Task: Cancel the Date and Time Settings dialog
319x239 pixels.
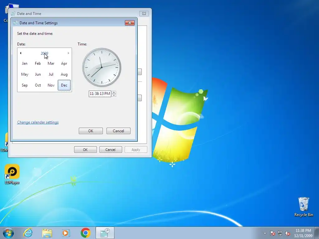Action: (x=118, y=131)
